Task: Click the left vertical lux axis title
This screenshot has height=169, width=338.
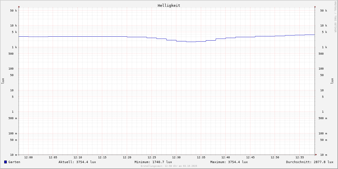Action: [3, 81]
